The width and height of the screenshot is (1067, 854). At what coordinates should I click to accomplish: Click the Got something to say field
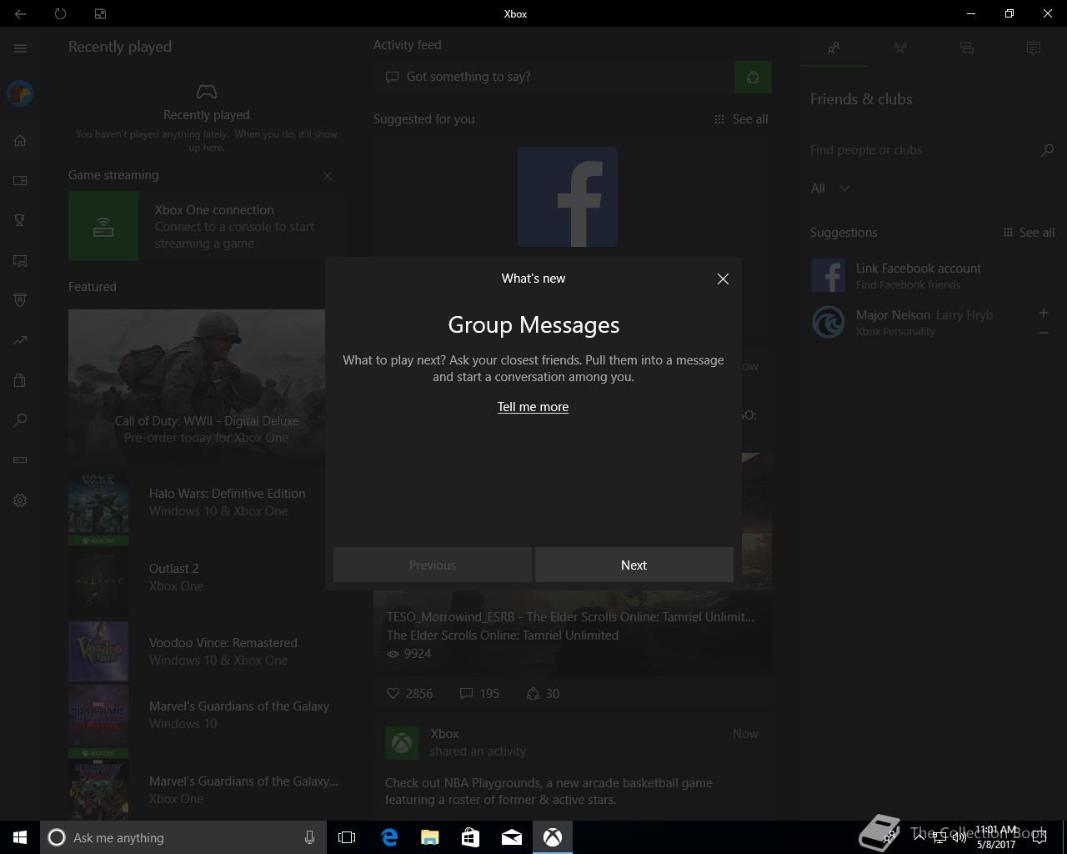(x=554, y=77)
